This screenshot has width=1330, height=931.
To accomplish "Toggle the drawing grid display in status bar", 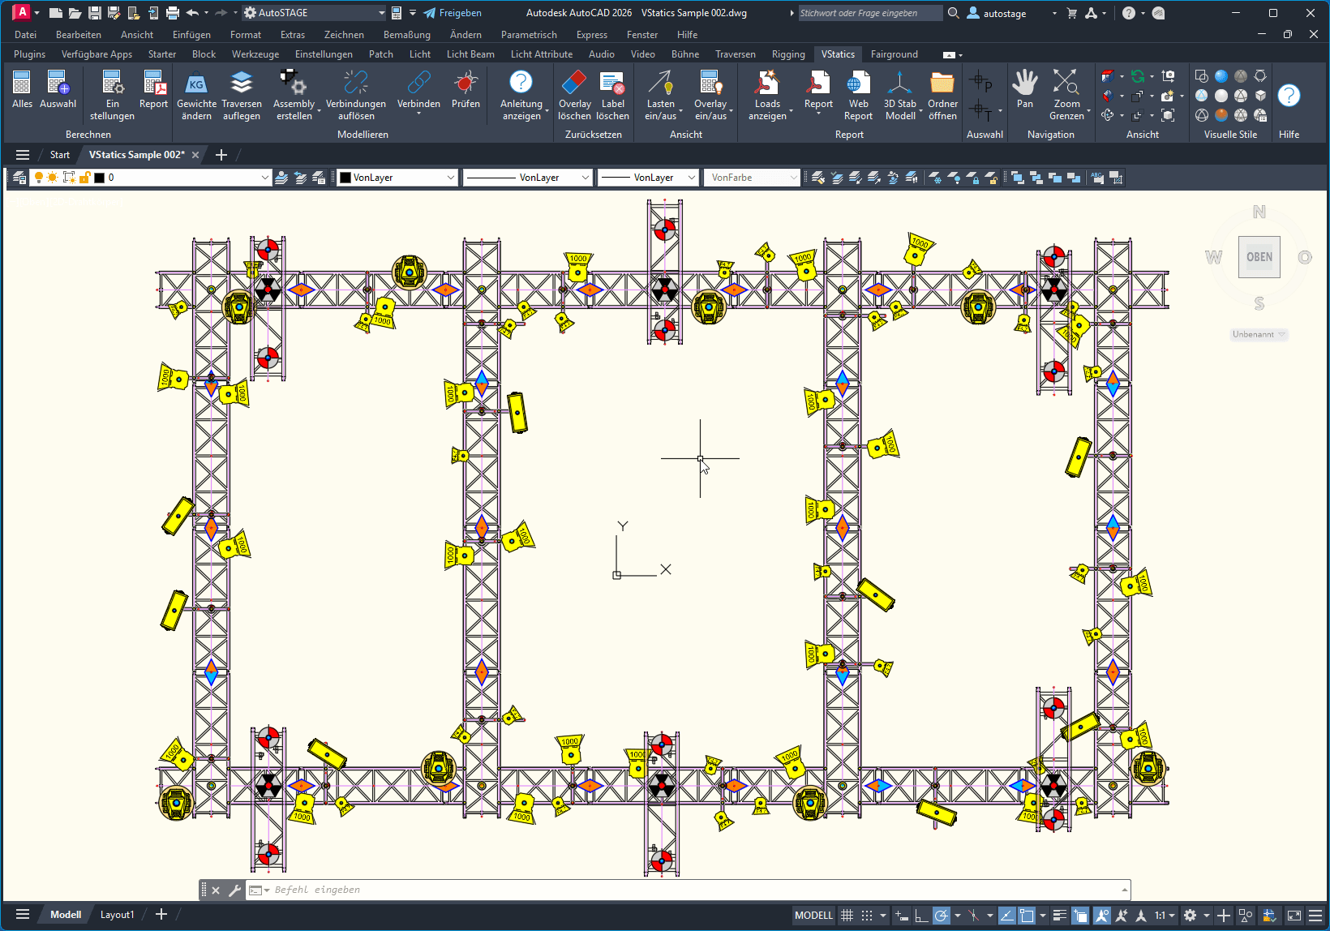I will pyautogui.click(x=847, y=916).
